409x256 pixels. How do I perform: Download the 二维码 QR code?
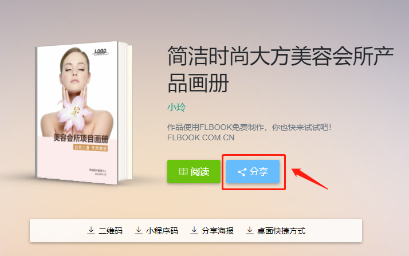(x=105, y=231)
